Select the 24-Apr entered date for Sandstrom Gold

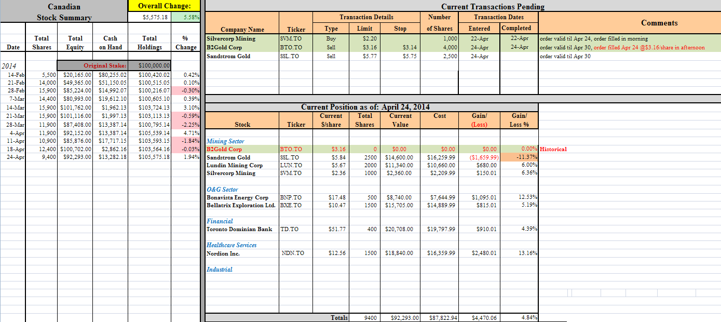(479, 56)
